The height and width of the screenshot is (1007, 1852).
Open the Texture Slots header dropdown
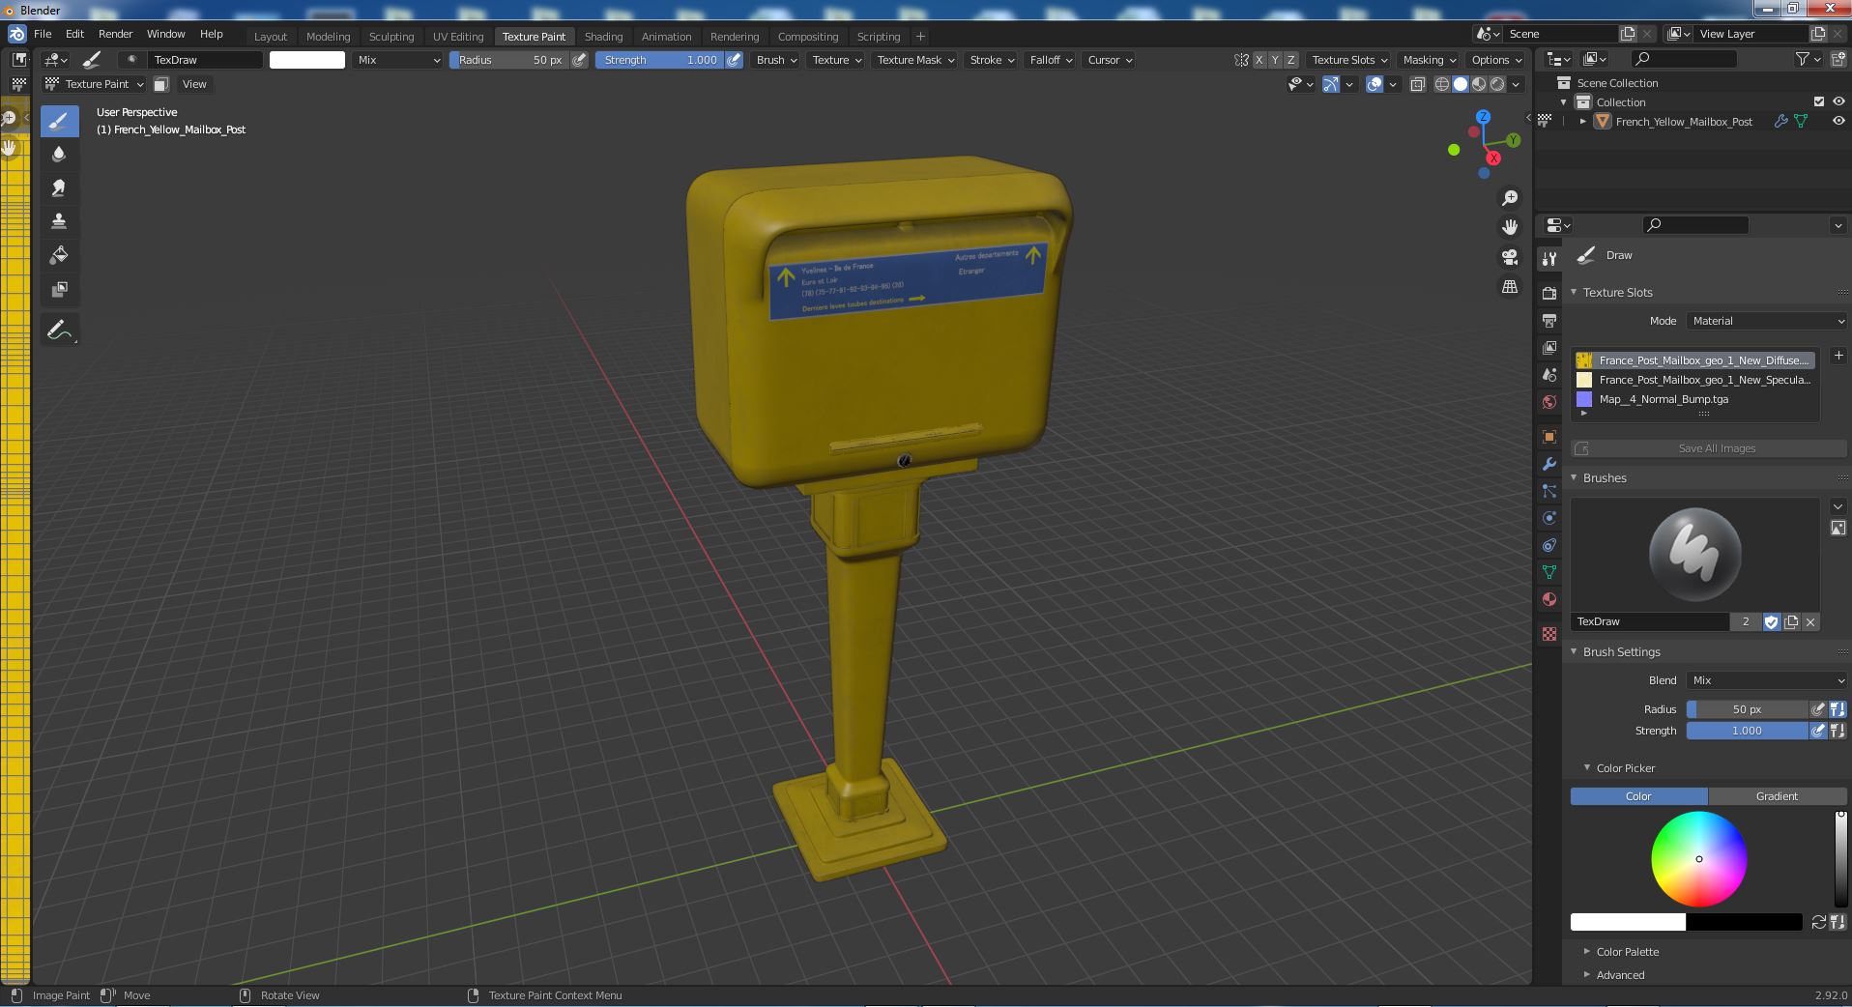pyautogui.click(x=1349, y=60)
